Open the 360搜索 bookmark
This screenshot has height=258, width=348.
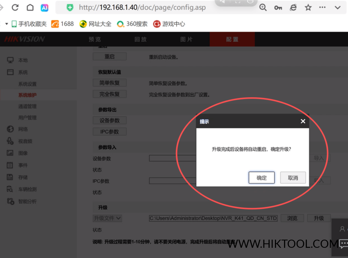click(x=132, y=24)
